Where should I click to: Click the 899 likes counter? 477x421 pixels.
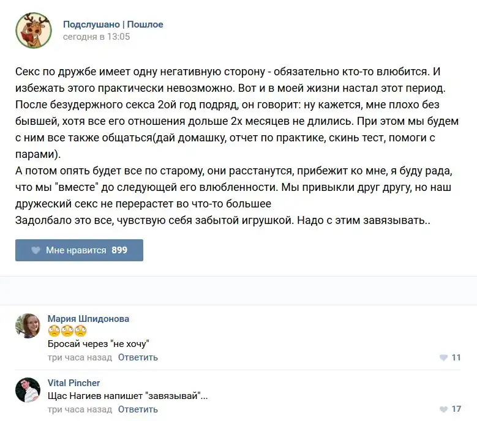[x=119, y=250]
